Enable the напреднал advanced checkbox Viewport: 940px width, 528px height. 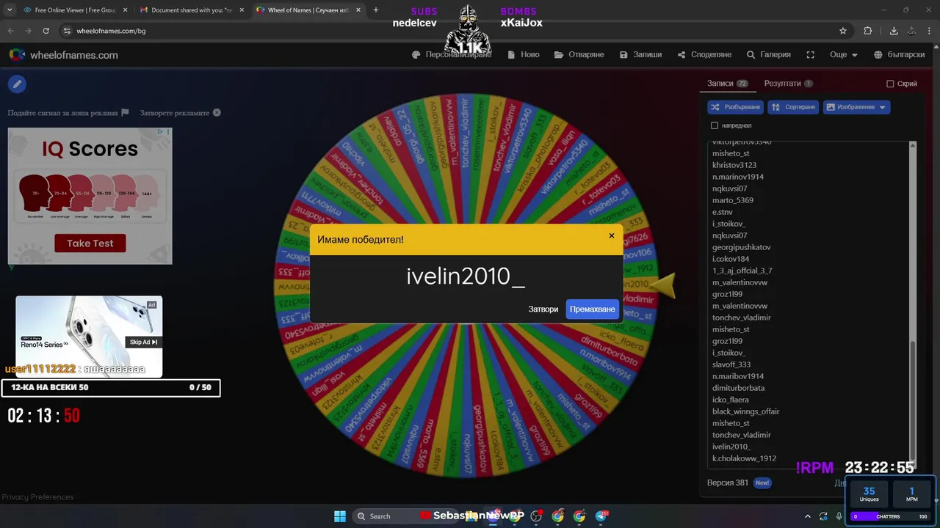pos(715,125)
